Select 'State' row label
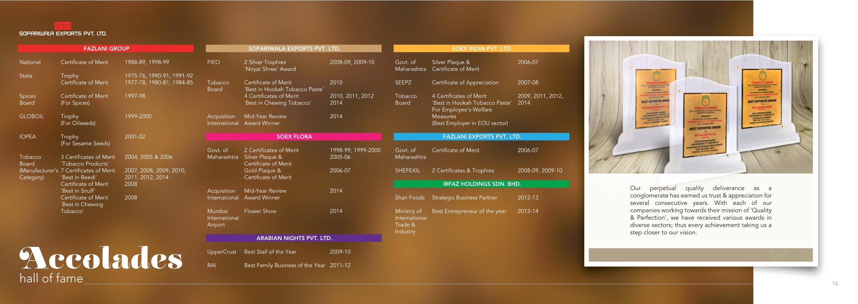This screenshot has width=858, height=304. [26, 76]
